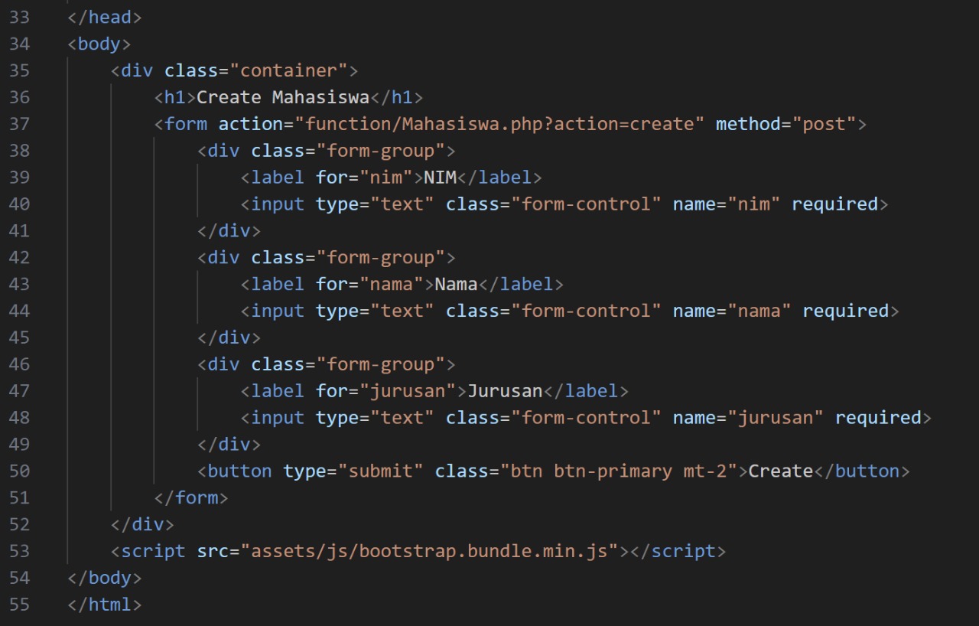Place cursor in 'Create Mahasiswa' heading text

[283, 97]
